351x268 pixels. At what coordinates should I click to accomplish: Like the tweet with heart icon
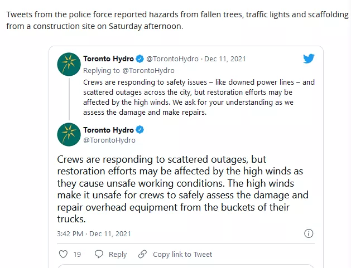pos(63,254)
